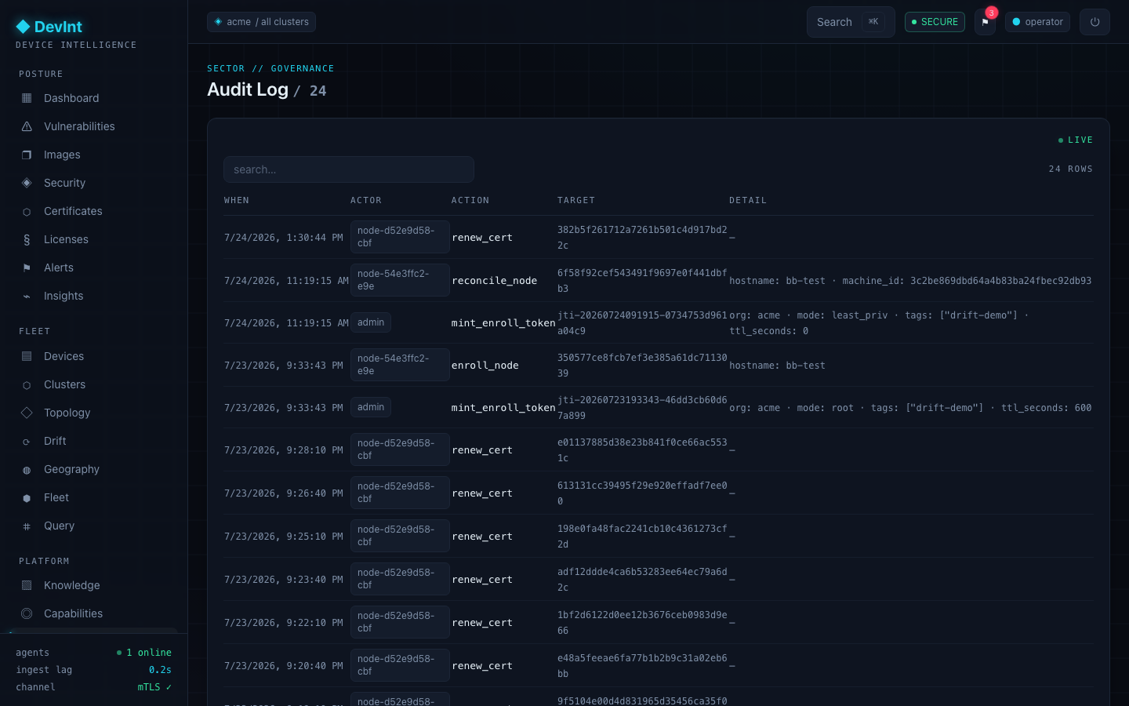
Task: Open notifications flag with badge 3
Action: click(x=986, y=22)
